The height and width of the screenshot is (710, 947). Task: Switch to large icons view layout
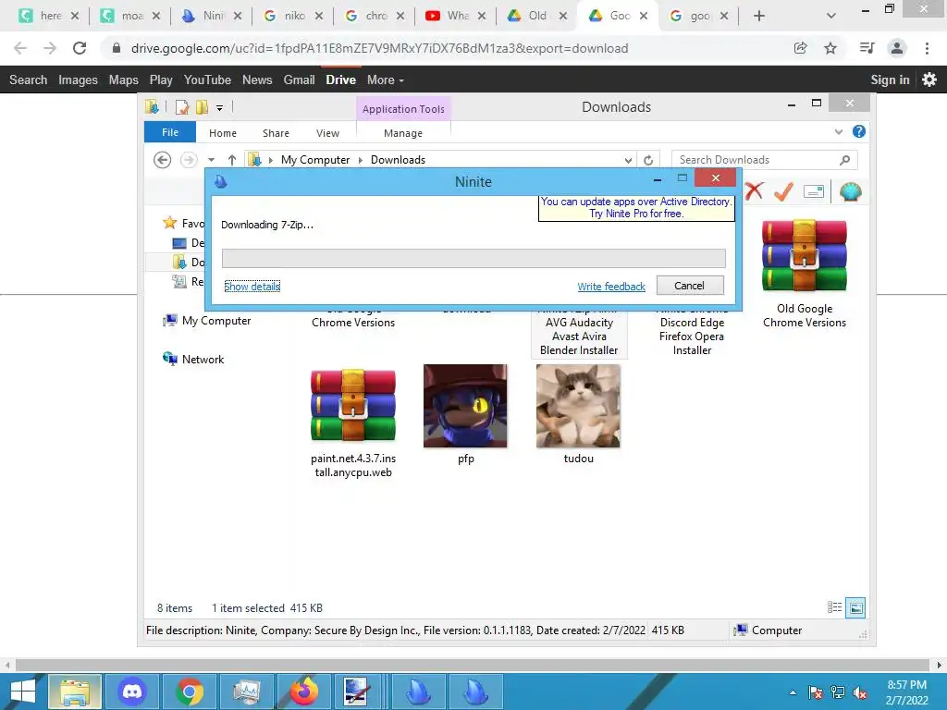point(855,607)
